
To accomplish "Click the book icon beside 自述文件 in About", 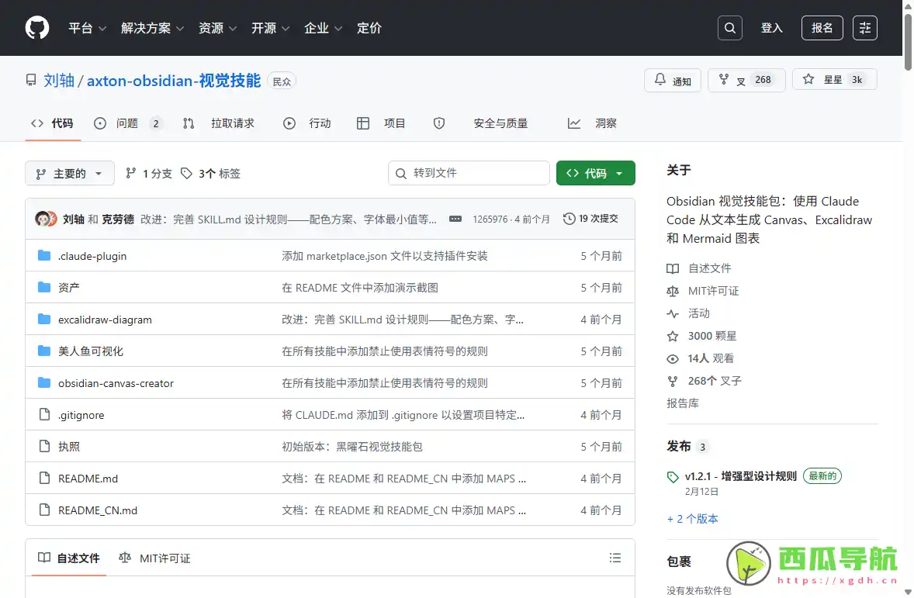I will pos(673,268).
